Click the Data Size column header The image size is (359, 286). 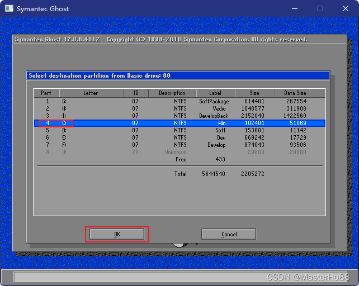click(x=295, y=93)
